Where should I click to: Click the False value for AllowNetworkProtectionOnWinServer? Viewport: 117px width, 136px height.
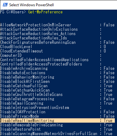109,25
